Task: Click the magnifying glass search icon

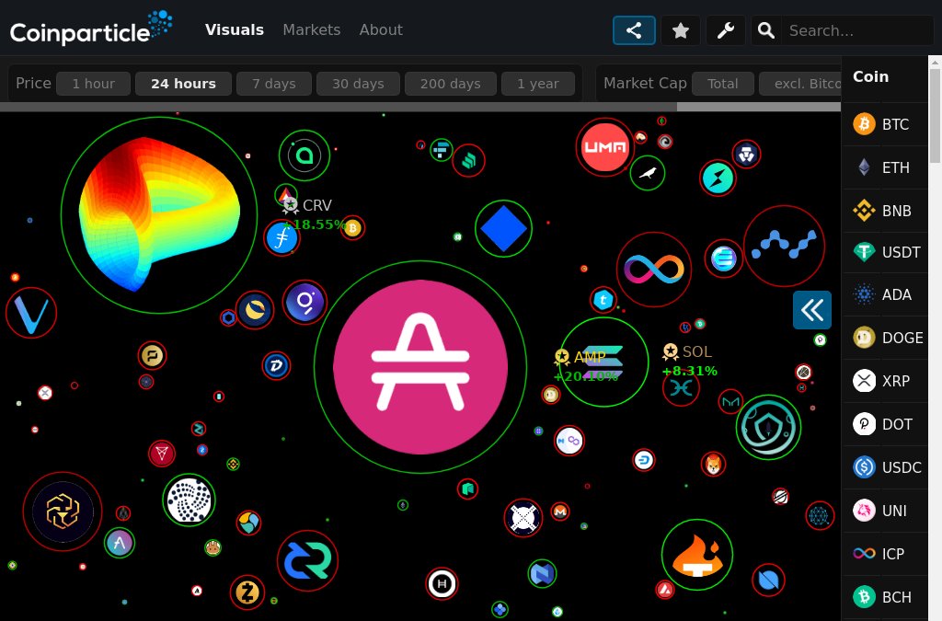Action: coord(766,30)
